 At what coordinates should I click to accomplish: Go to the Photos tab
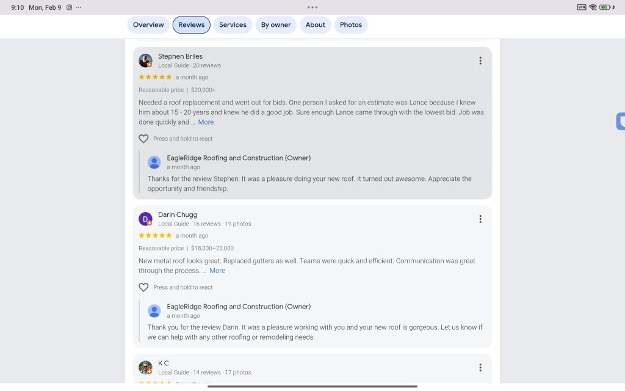(x=351, y=25)
